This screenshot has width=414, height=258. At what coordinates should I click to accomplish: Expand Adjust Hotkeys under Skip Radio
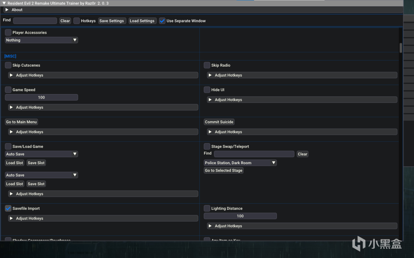(302, 75)
